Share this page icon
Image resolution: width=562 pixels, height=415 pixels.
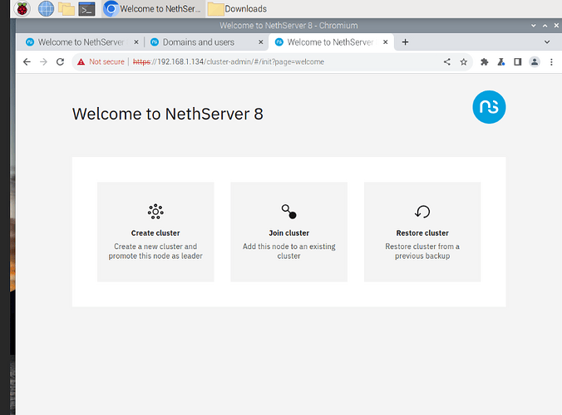pos(447,62)
